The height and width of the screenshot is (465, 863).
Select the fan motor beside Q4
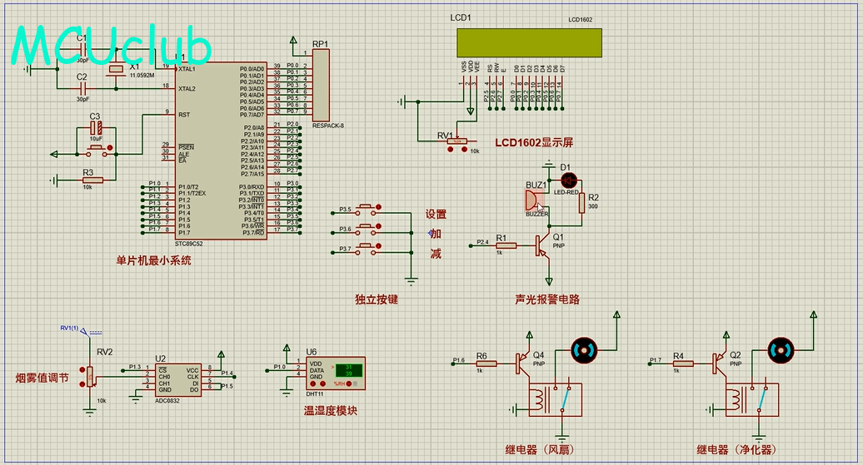tap(582, 349)
